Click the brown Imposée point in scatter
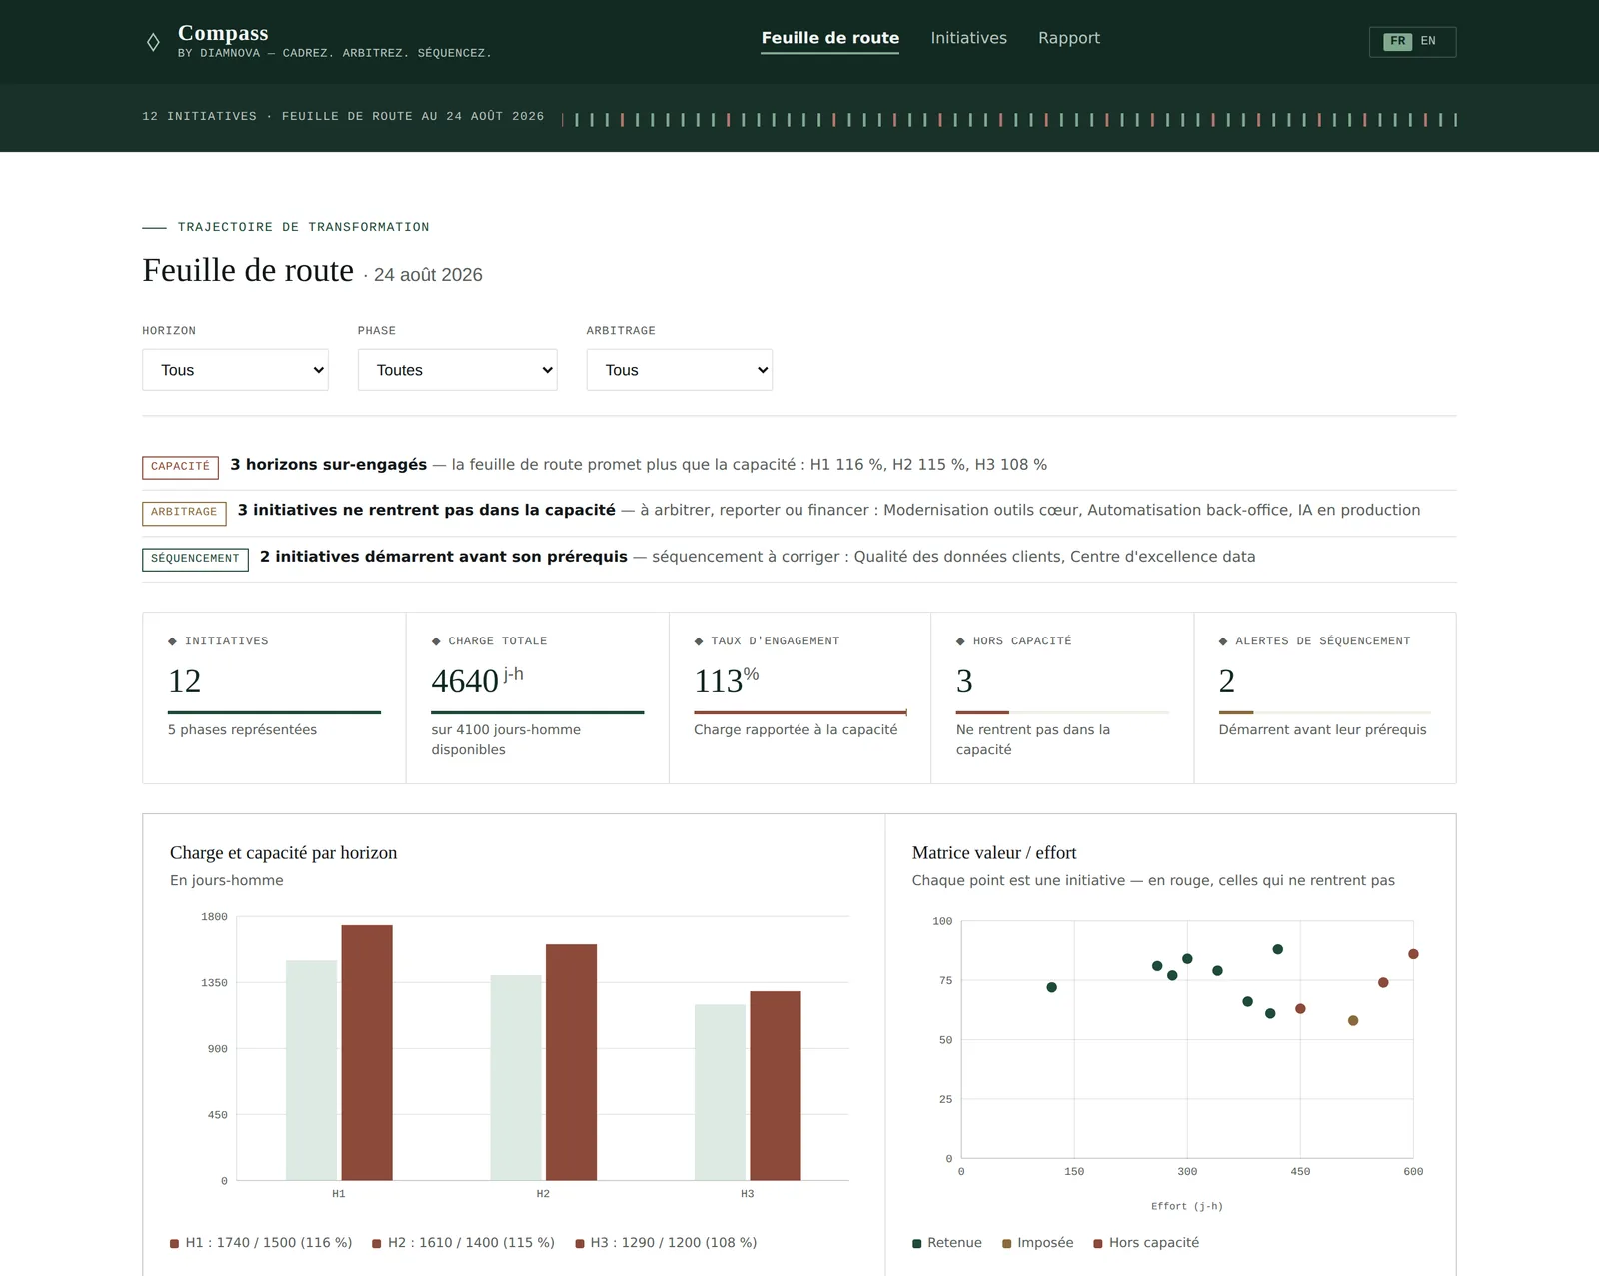 pos(1353,1021)
